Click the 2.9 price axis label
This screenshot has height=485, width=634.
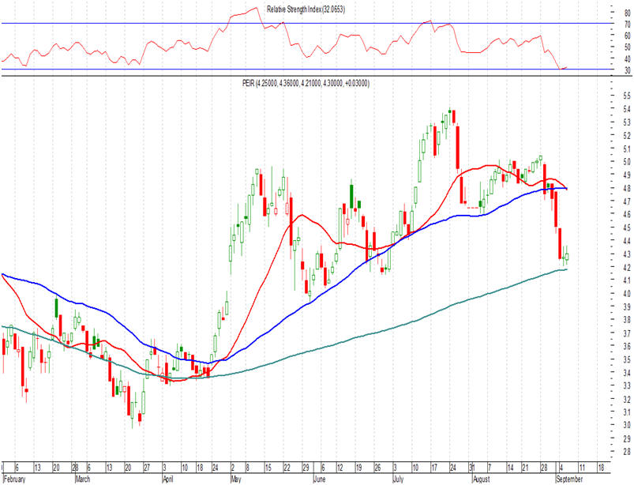627,438
